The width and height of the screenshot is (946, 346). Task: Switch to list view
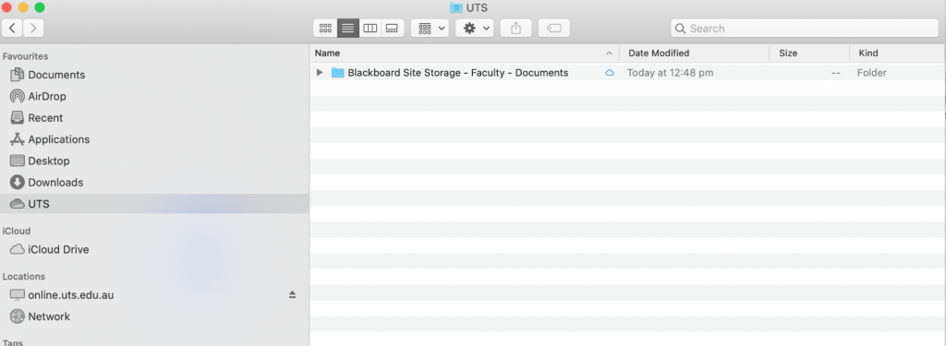pyautogui.click(x=348, y=29)
